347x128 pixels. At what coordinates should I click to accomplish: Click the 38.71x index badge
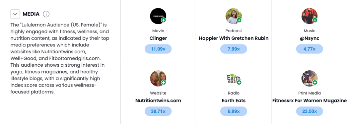[158, 111]
